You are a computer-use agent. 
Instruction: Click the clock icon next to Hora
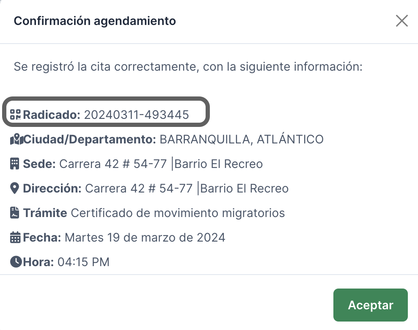16,262
